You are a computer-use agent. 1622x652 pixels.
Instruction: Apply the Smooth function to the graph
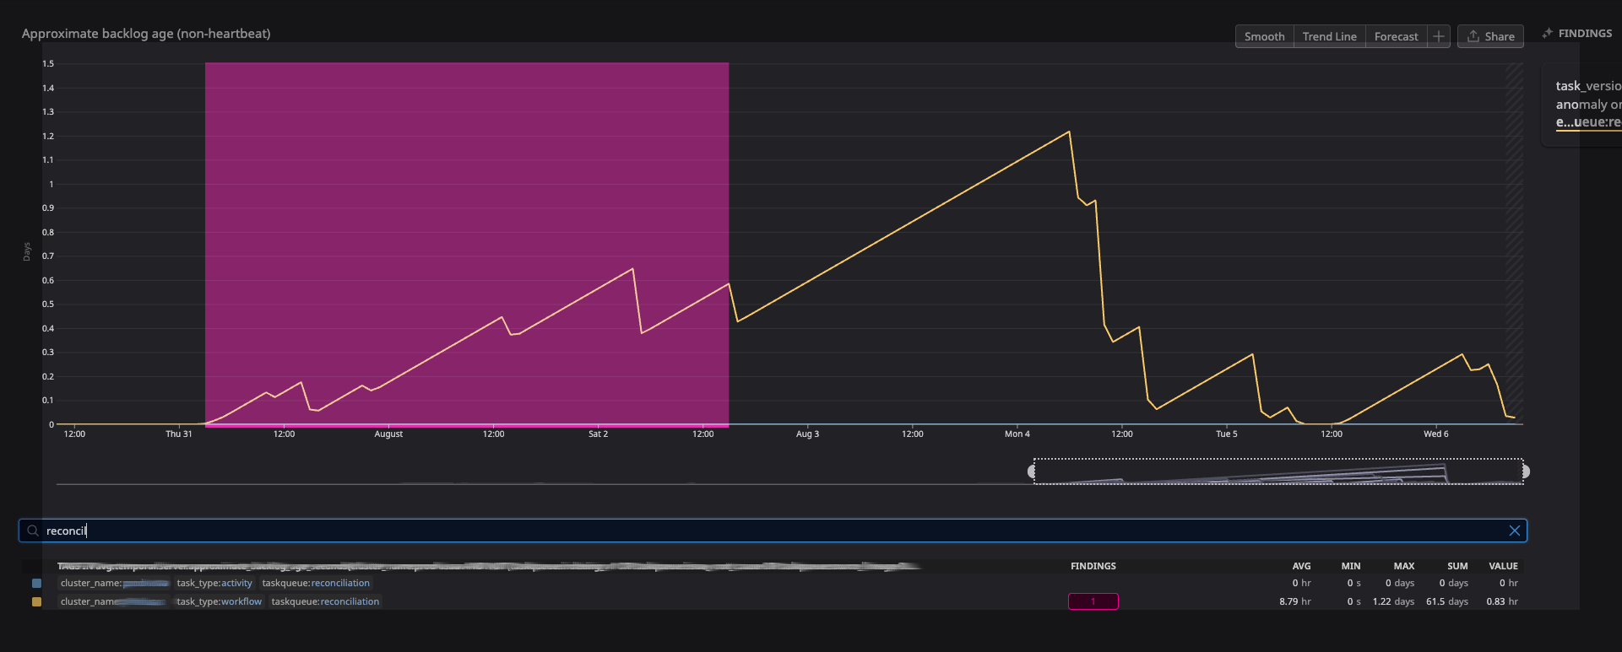pos(1264,36)
